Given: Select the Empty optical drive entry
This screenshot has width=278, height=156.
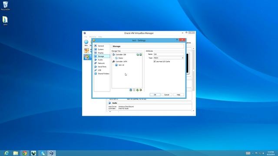Looking at the screenshot, I should tap(121, 58).
